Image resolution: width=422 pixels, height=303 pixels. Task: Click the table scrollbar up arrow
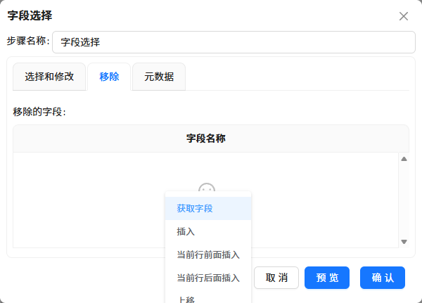pos(404,159)
